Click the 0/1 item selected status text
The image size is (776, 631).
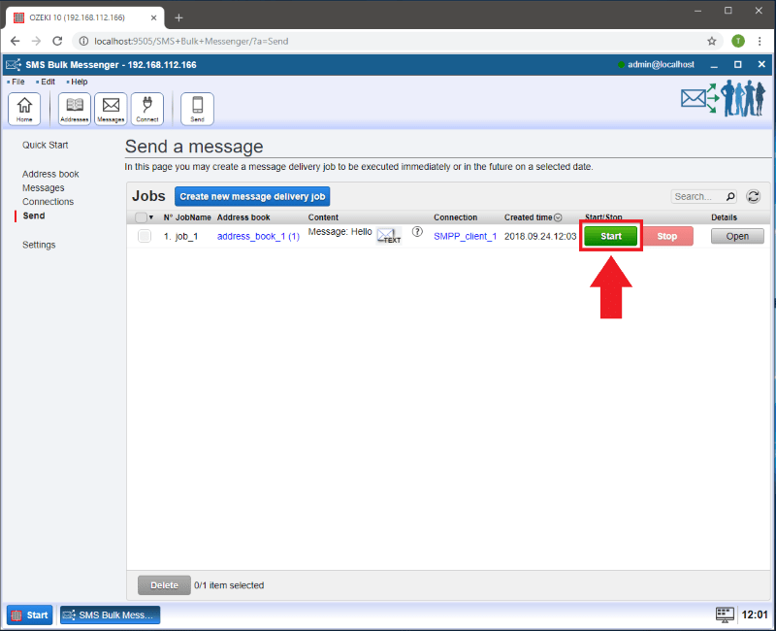[229, 585]
